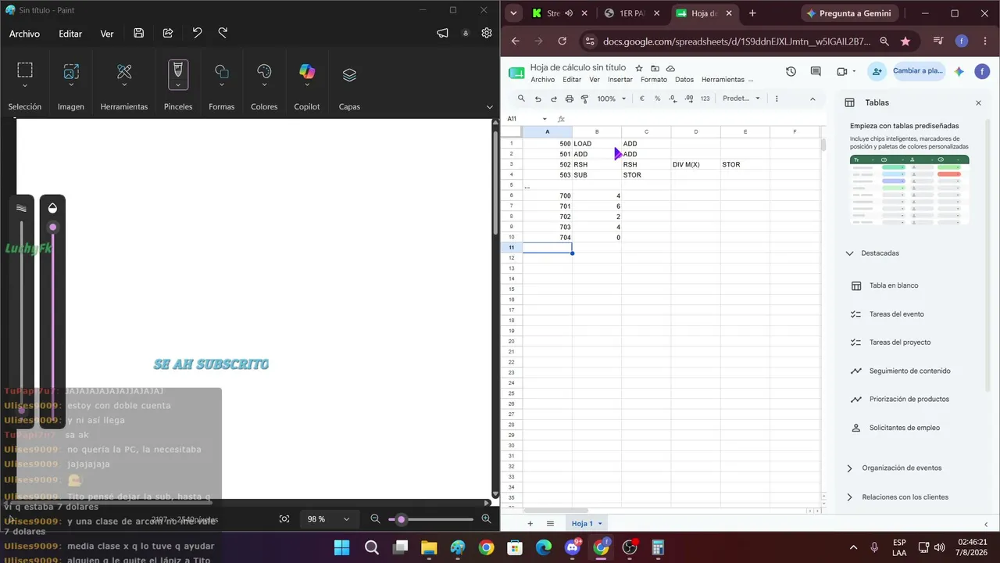
Task: Open the Ver menu in Paint
Action: pos(107,34)
